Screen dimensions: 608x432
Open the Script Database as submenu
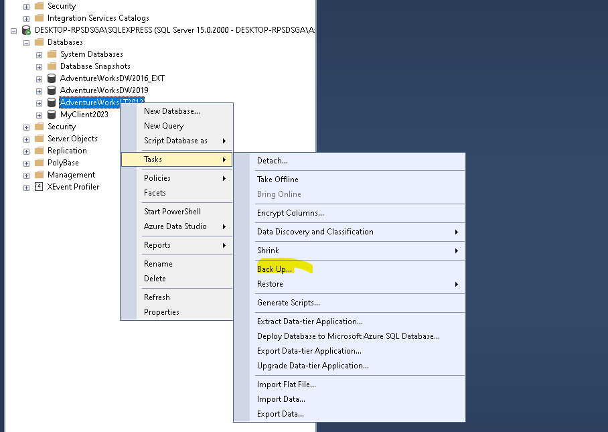pyautogui.click(x=177, y=141)
